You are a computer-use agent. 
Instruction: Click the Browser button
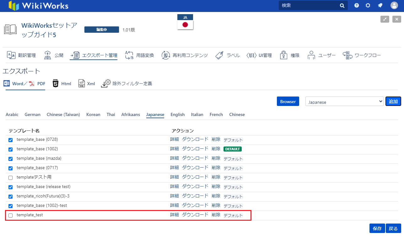[x=288, y=101]
